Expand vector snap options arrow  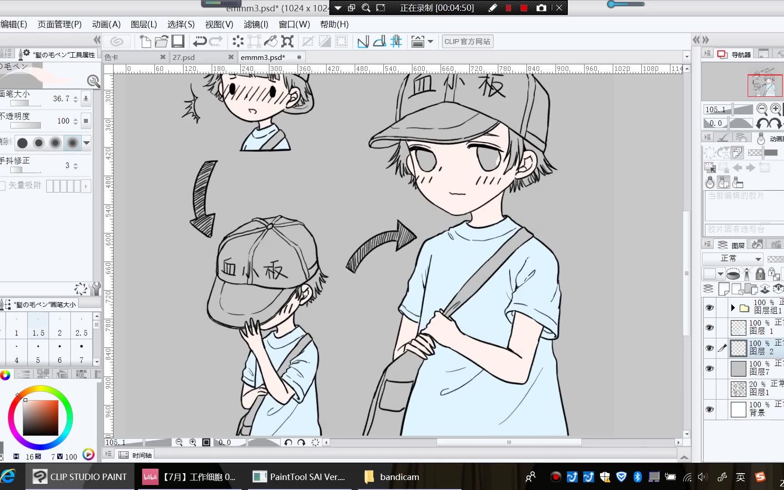(86, 186)
